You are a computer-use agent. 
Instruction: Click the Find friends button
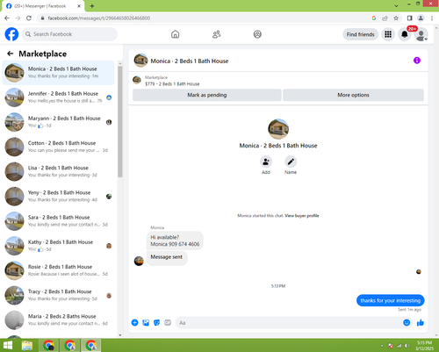coord(360,34)
